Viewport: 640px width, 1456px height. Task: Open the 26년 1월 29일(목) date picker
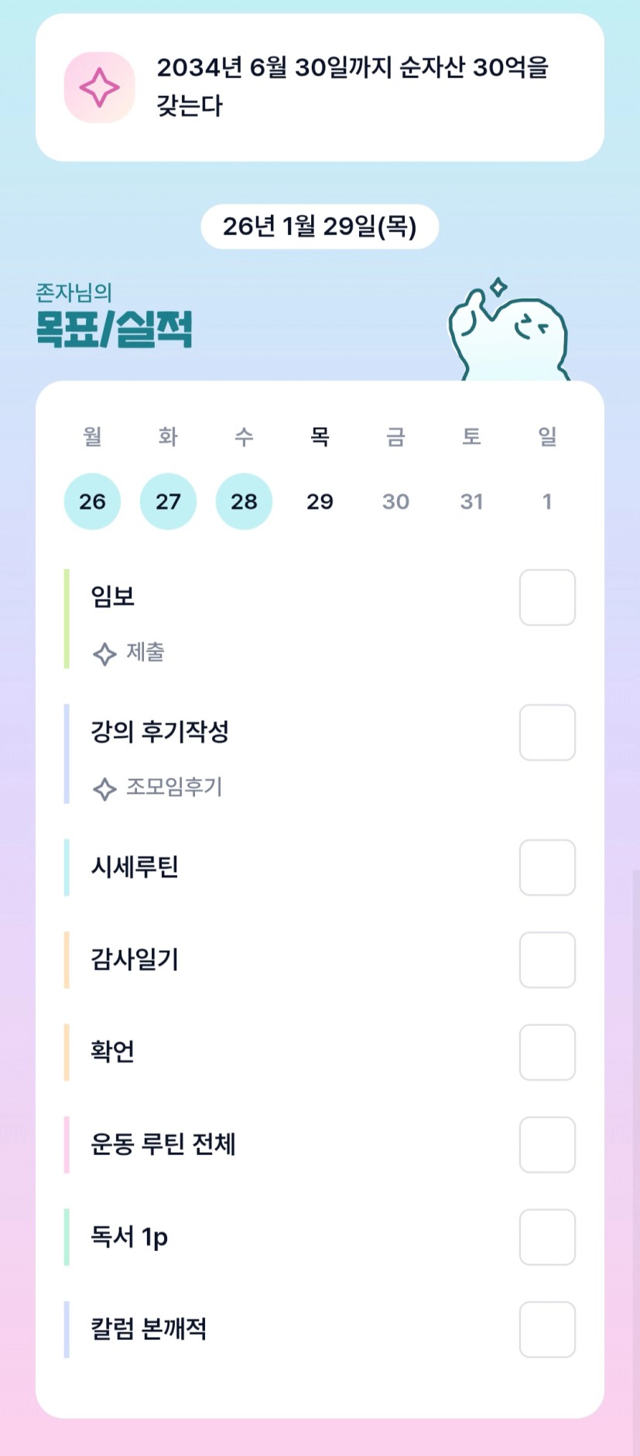pyautogui.click(x=320, y=226)
